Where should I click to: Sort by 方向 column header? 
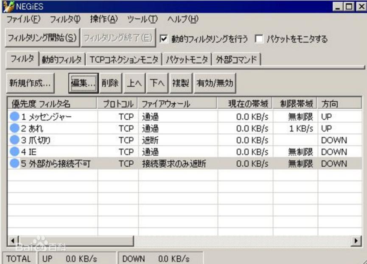(339, 104)
